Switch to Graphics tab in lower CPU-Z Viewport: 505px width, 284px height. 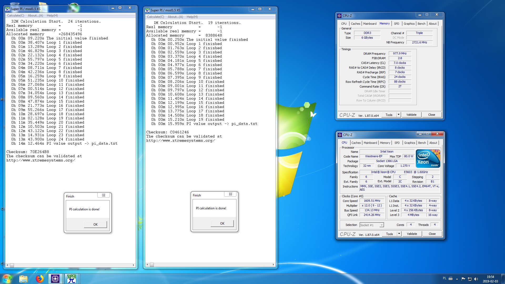410,143
